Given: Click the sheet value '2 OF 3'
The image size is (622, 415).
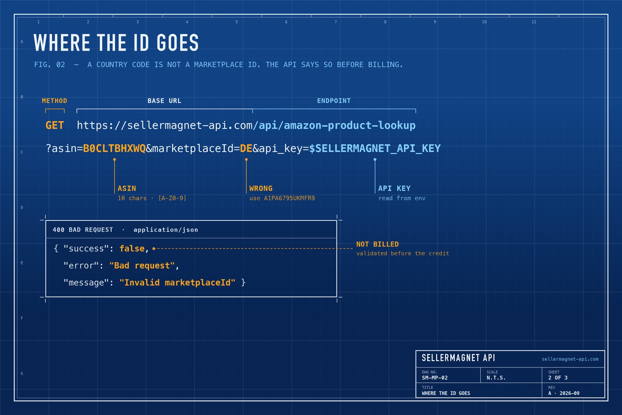Looking at the screenshot, I should pyautogui.click(x=558, y=378).
